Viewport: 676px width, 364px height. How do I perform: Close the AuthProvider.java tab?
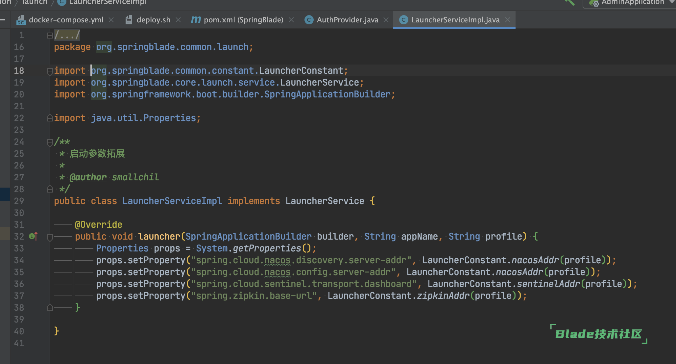(x=386, y=20)
